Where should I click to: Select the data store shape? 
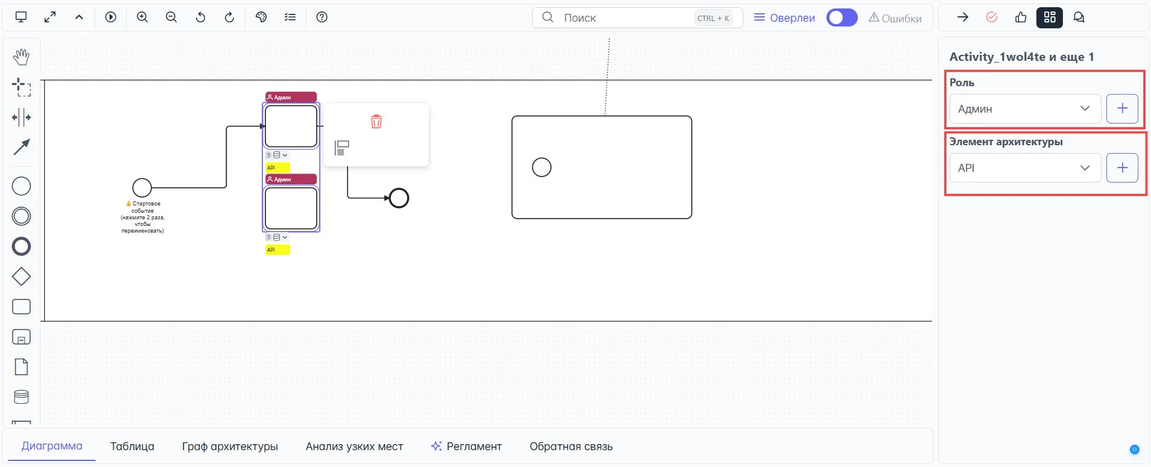click(21, 396)
